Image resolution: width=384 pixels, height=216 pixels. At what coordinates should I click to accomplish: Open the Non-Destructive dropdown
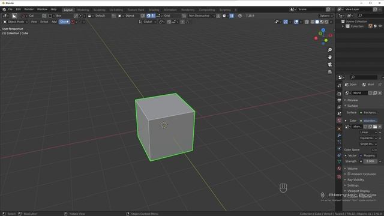pyautogui.click(x=202, y=16)
